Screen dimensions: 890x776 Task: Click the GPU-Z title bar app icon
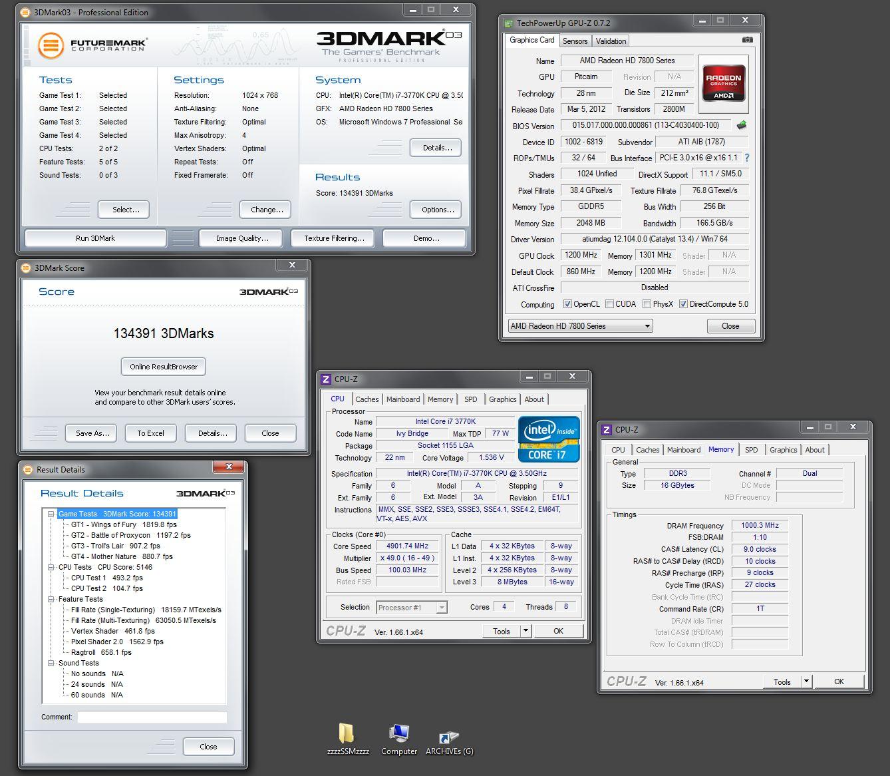[509, 23]
